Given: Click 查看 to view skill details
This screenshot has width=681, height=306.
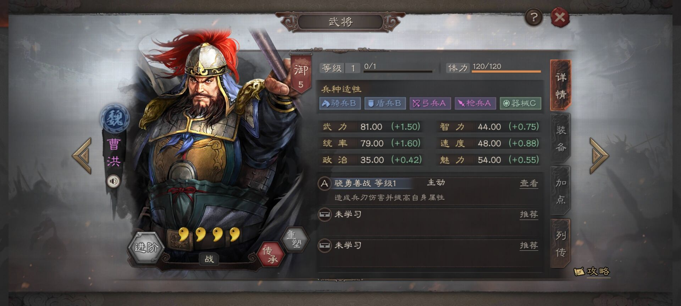Looking at the screenshot, I should point(529,183).
